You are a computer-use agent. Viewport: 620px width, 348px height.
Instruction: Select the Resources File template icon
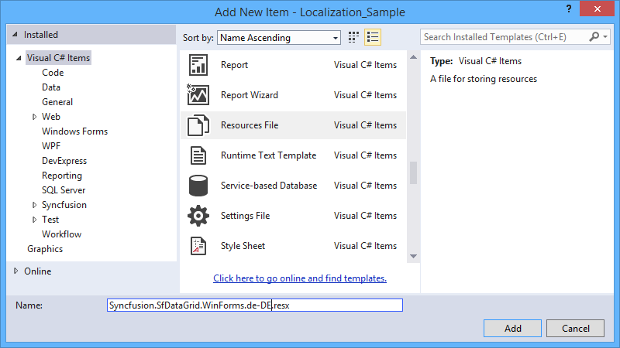(x=198, y=125)
